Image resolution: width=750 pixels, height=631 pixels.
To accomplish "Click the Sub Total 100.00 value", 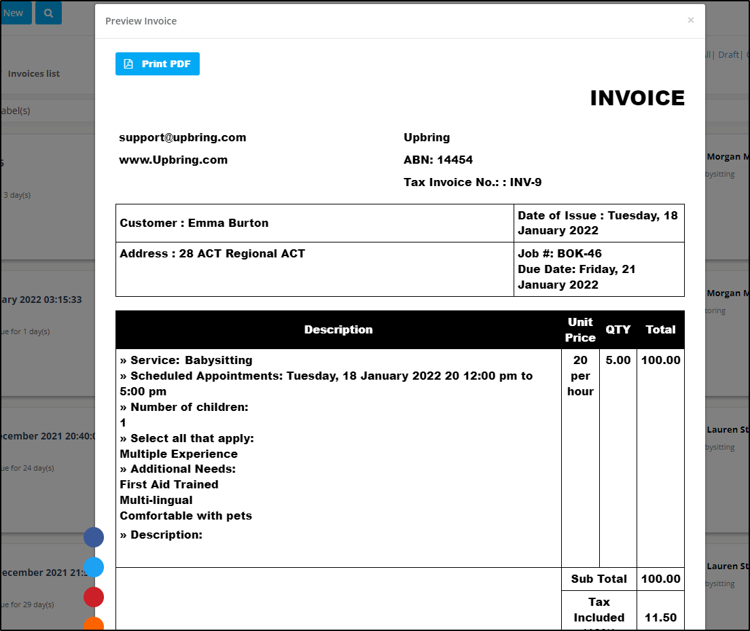I will click(660, 579).
